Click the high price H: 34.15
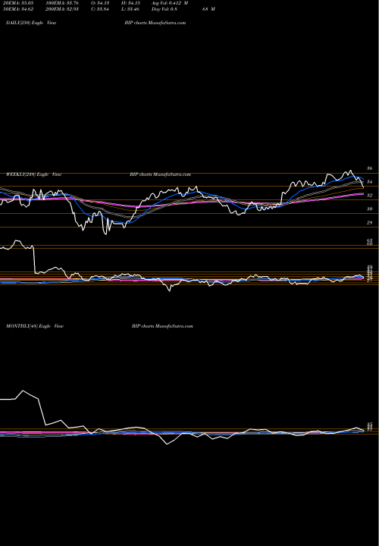 (131, 3)
